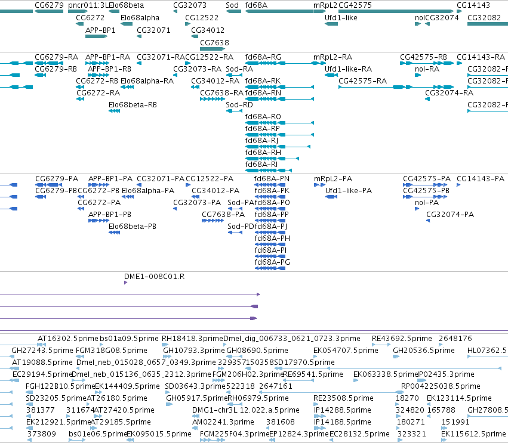Click the APP-BP1 gene label

tap(100, 30)
